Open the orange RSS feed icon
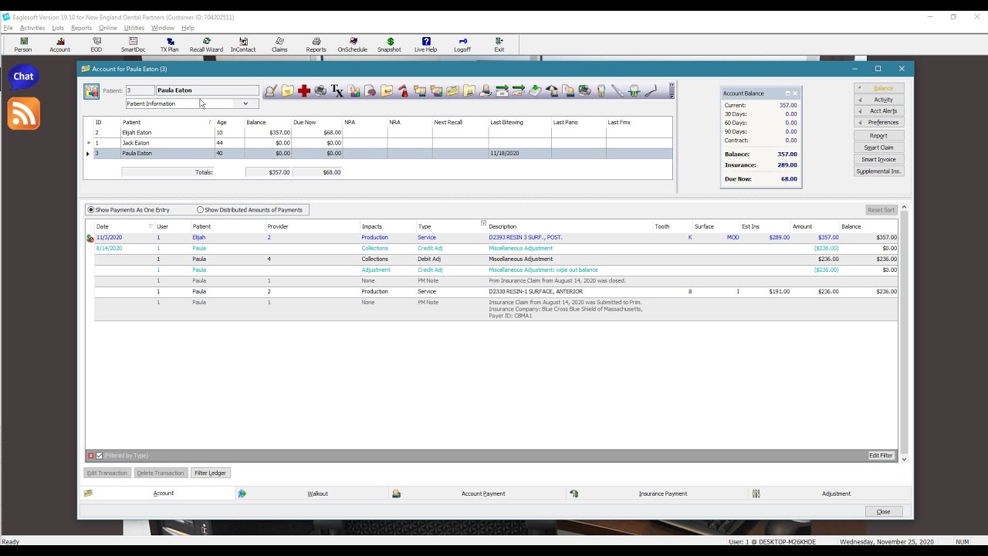This screenshot has height=556, width=988. pyautogui.click(x=23, y=114)
